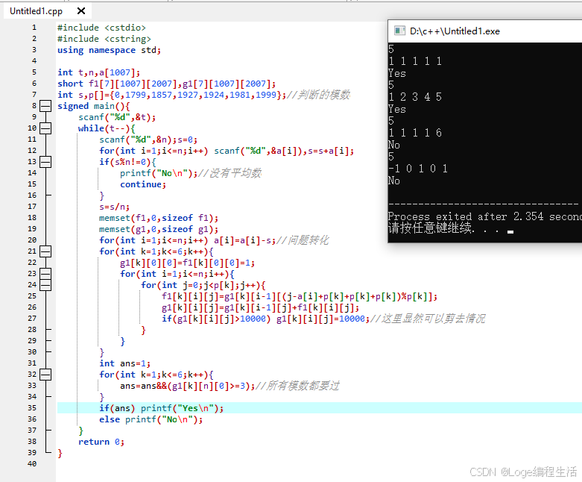Close the Untitled1.cpp tab
This screenshot has width=582, height=482.
tap(81, 11)
